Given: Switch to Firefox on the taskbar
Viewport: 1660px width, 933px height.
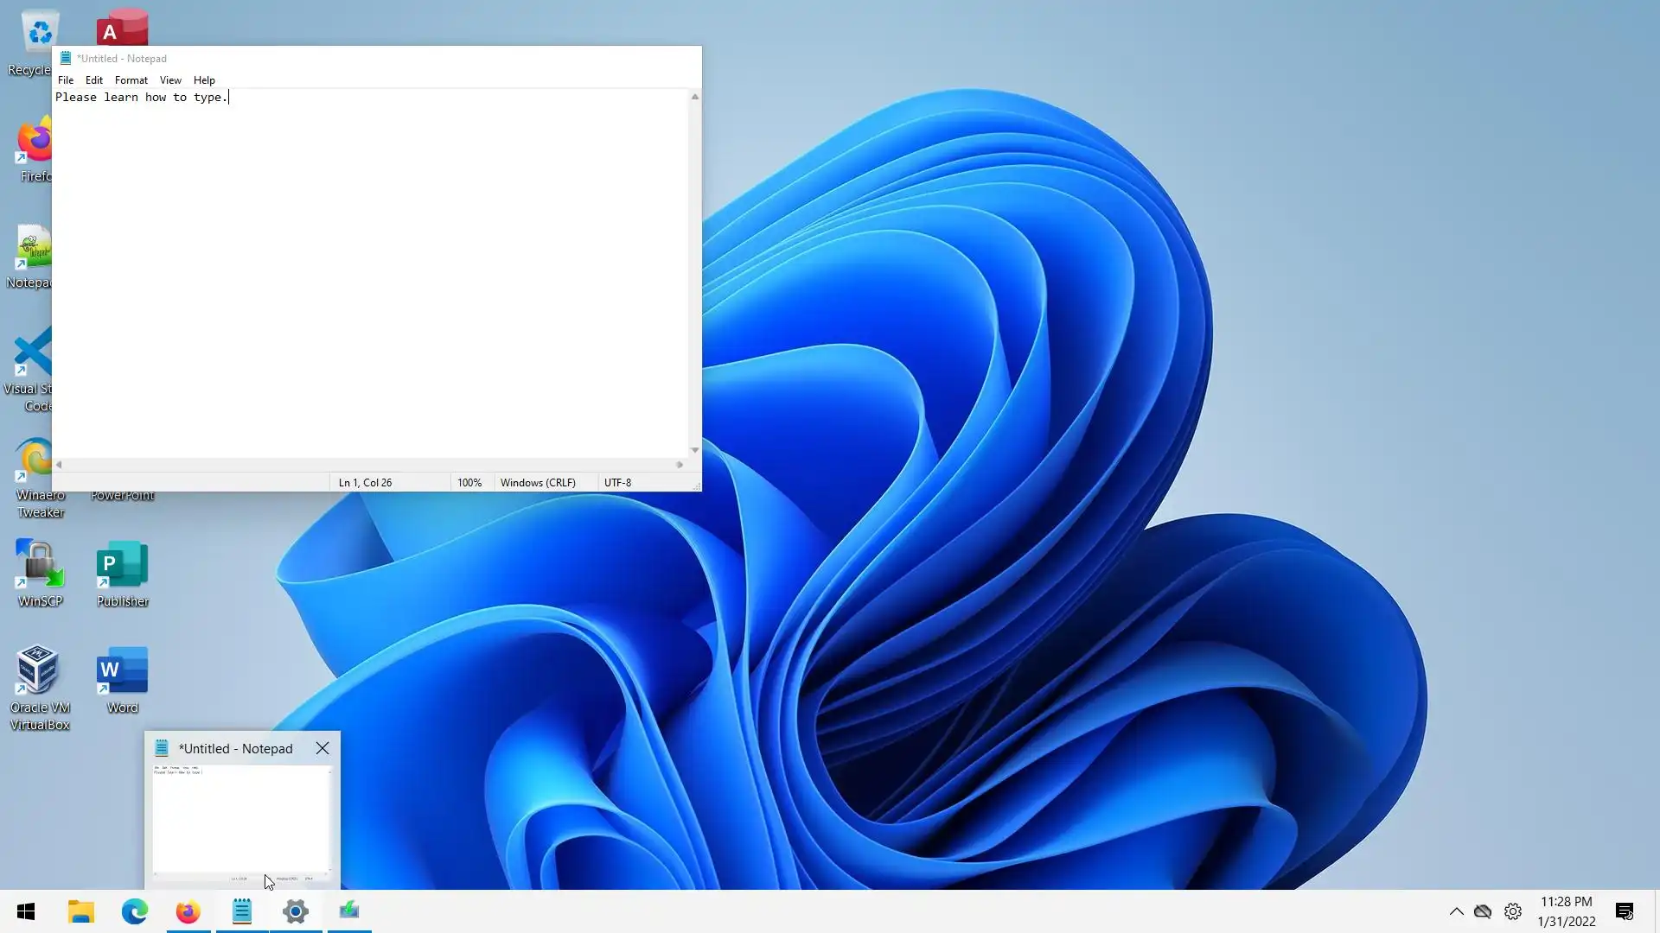Looking at the screenshot, I should point(188,911).
